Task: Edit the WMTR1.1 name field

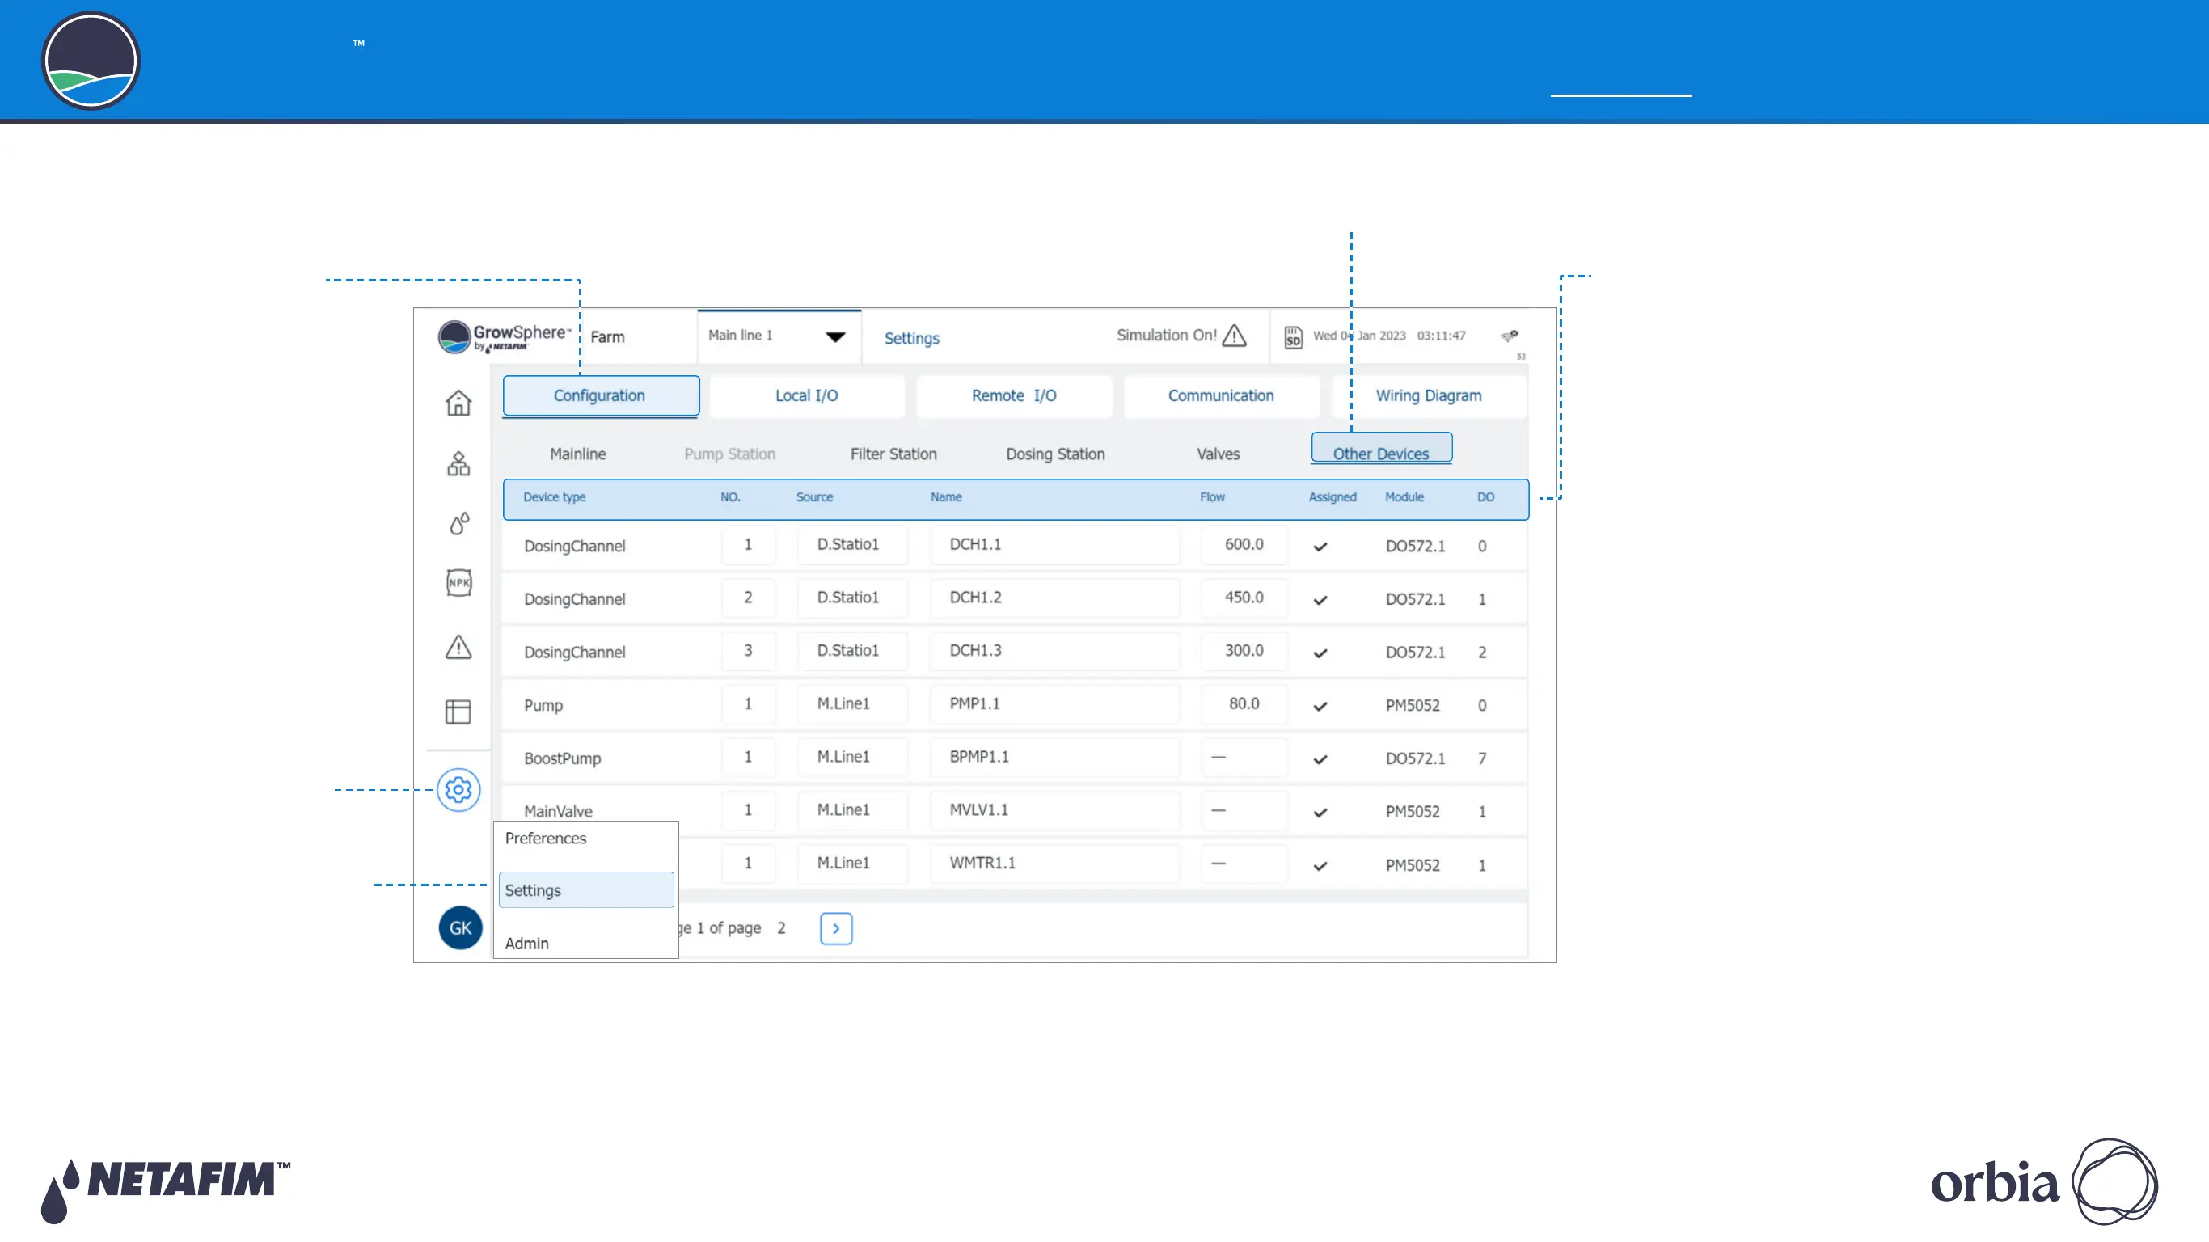Action: pyautogui.click(x=1054, y=864)
